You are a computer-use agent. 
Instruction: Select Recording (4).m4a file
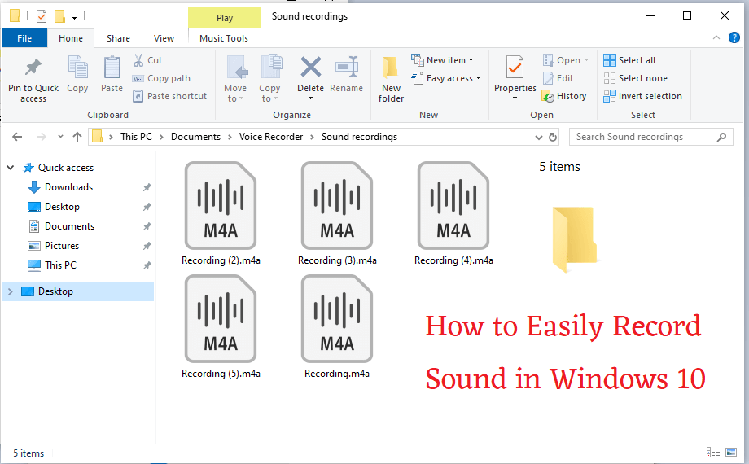tap(453, 213)
